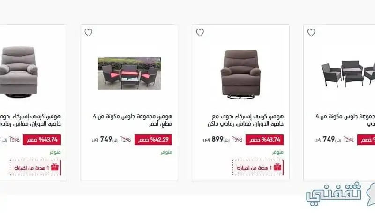375x213 pixels.
Task: Click the Thaqafni watermark logo
Action: tap(340, 193)
